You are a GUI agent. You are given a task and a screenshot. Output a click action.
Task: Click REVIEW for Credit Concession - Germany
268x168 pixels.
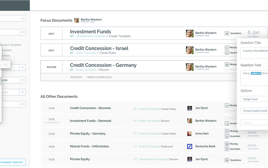point(52,67)
